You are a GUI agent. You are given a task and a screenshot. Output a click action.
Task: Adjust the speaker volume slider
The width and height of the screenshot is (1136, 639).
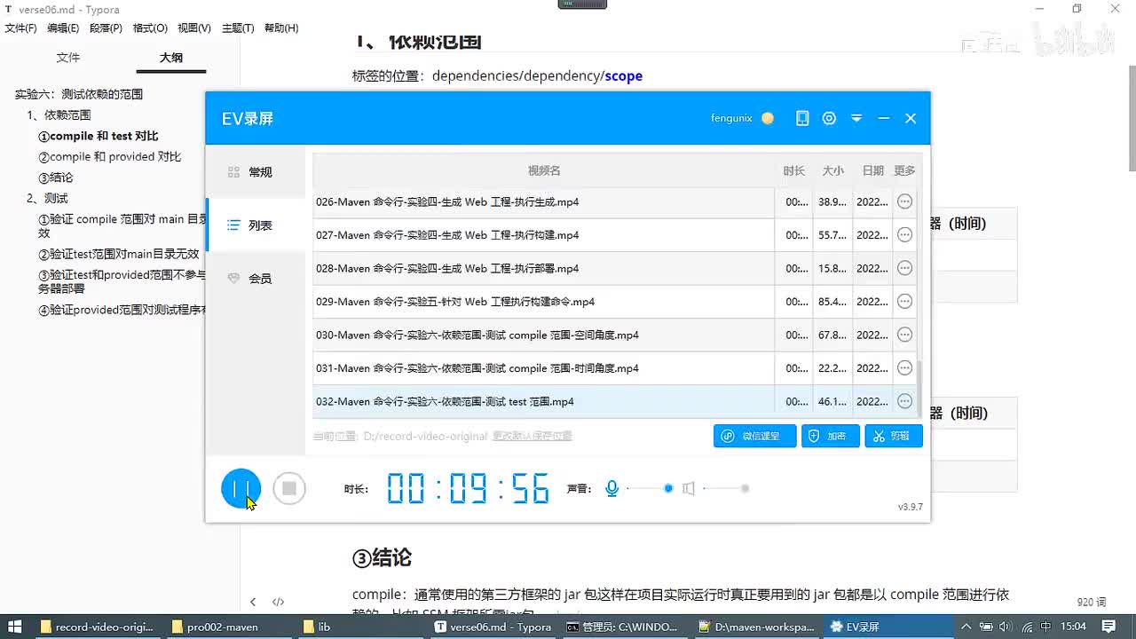(725, 489)
